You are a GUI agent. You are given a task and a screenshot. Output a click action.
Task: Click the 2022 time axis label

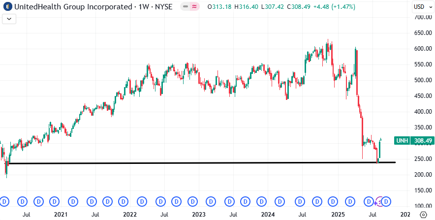130,215
